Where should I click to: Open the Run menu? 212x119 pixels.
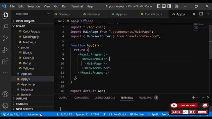click(x=65, y=6)
